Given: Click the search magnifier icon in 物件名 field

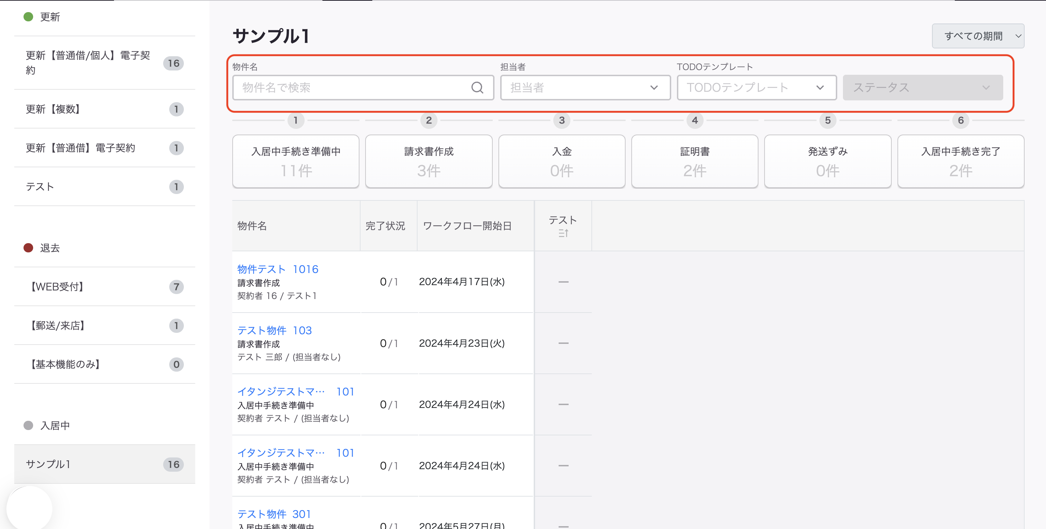Looking at the screenshot, I should (x=477, y=88).
